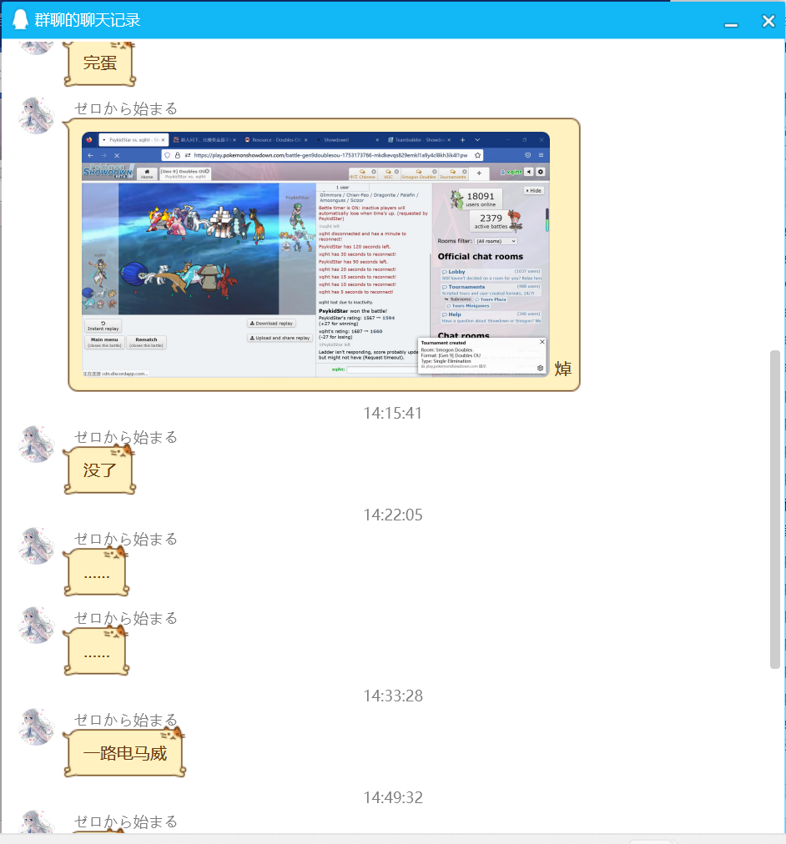Click the cat decoration on 一路电马威 bubble
Image resolution: width=786 pixels, height=844 pixels.
(173, 735)
